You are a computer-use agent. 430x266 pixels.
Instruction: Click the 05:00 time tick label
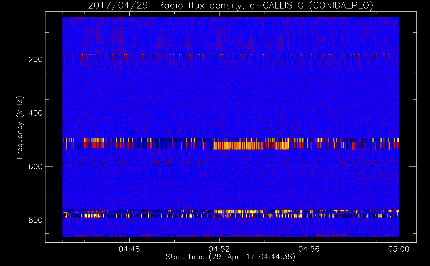pos(399,249)
